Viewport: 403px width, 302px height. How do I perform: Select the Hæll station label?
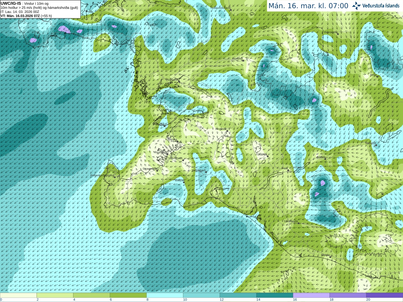pos(285,168)
